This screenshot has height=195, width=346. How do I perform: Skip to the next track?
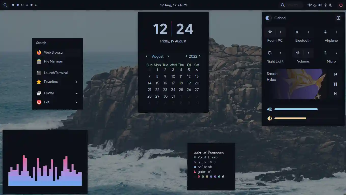point(336,94)
